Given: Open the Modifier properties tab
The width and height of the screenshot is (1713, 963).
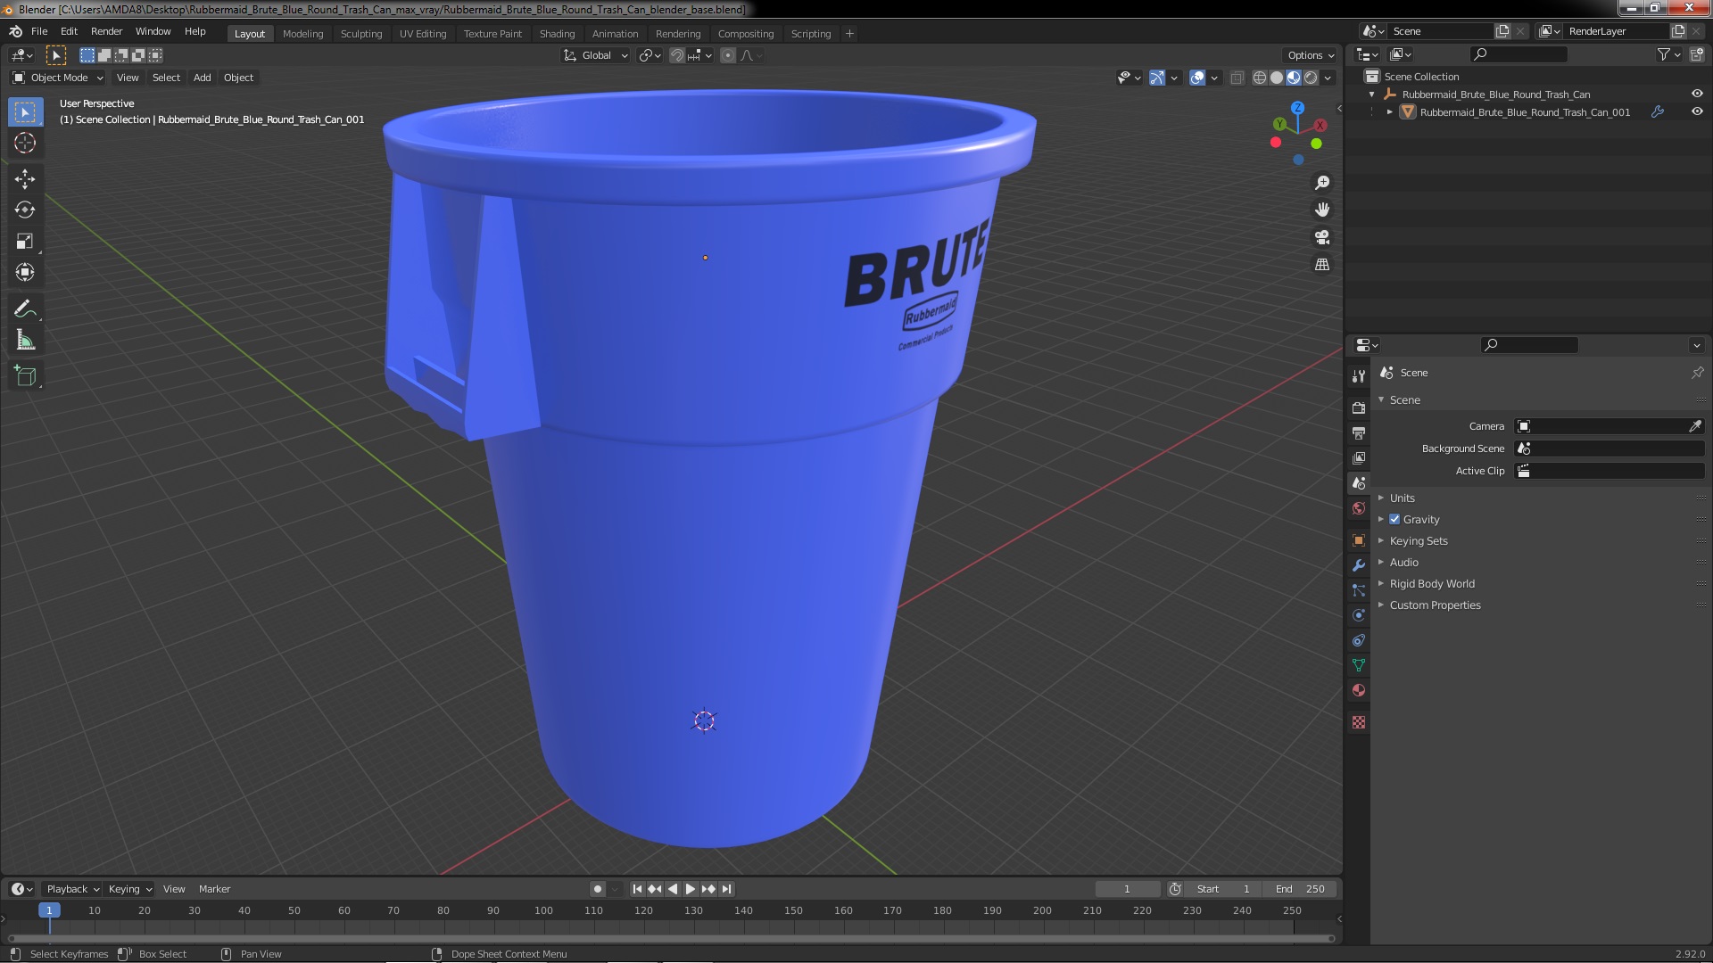Looking at the screenshot, I should 1358,565.
